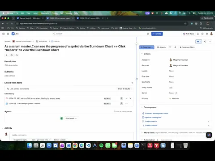Open Spotify from the Dock
This screenshot has height=161, width=215.
101,145
